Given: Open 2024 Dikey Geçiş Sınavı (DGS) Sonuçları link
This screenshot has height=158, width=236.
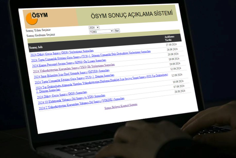Looking at the screenshot, I should [x=62, y=95].
